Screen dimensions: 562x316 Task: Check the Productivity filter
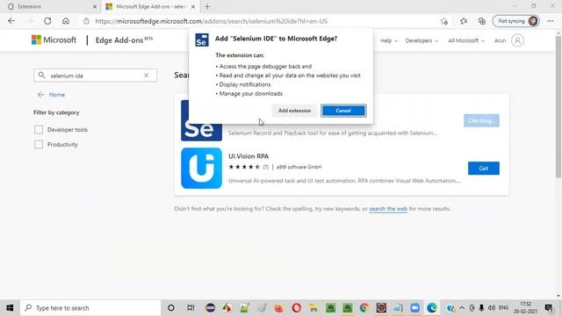[x=39, y=144]
